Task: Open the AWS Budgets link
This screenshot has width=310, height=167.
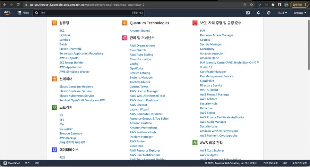Action: point(209,155)
